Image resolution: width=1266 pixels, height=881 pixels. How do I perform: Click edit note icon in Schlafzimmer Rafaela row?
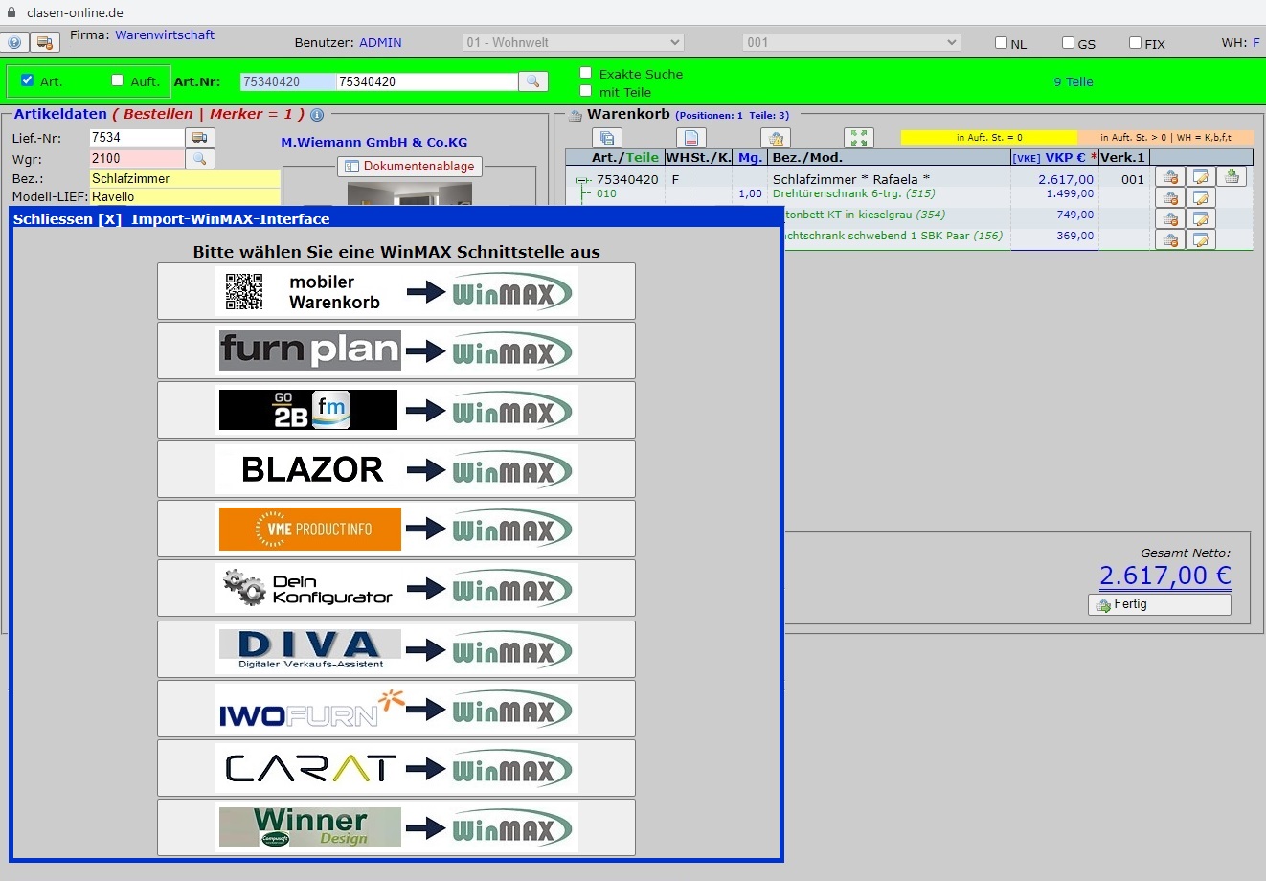click(1201, 177)
